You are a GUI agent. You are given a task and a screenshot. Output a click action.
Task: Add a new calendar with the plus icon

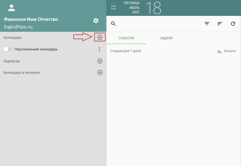[100, 37]
